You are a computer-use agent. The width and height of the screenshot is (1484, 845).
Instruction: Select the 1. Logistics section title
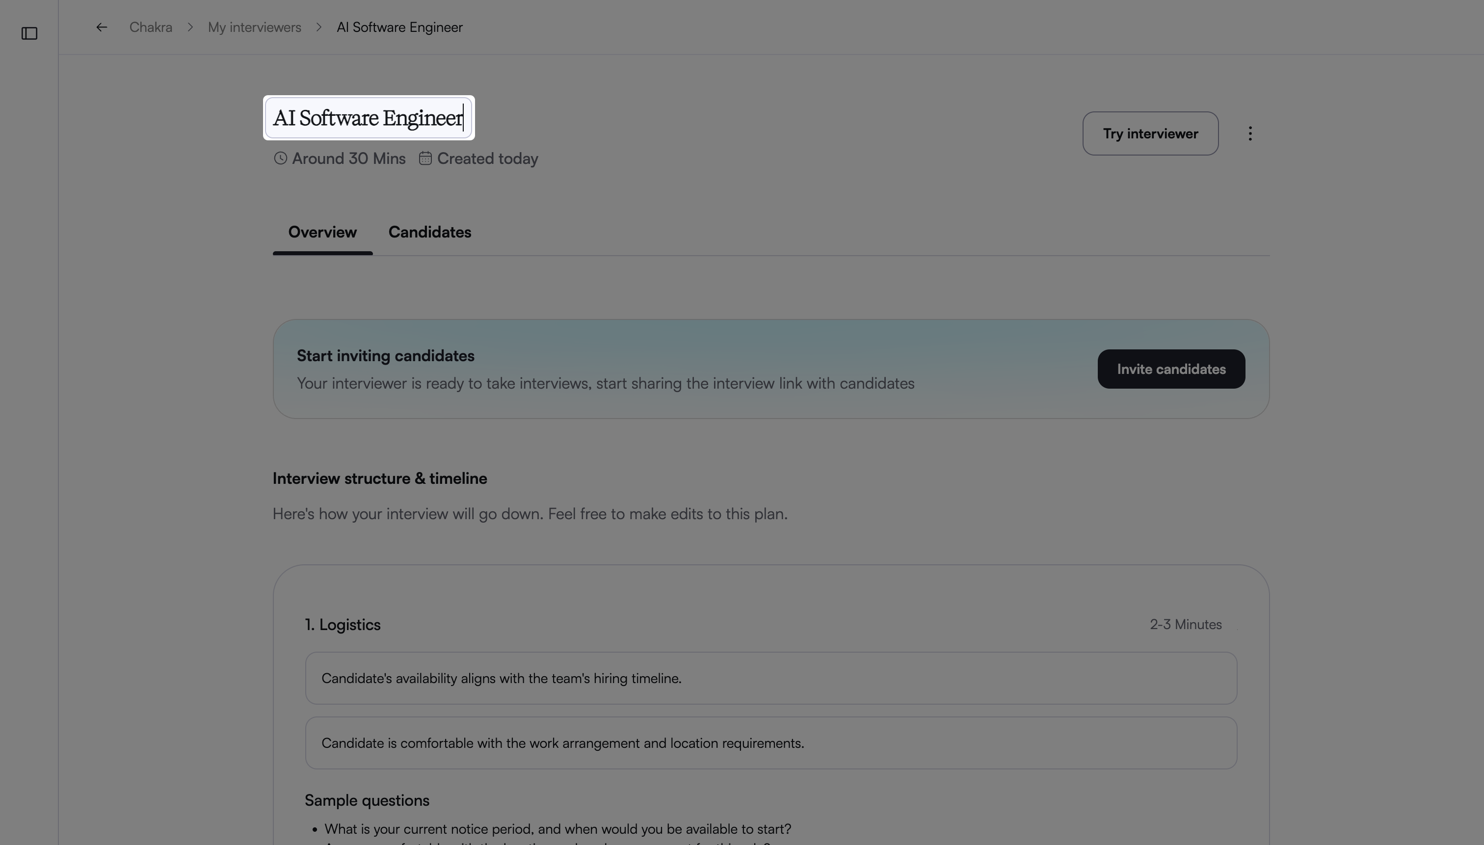[x=343, y=625]
